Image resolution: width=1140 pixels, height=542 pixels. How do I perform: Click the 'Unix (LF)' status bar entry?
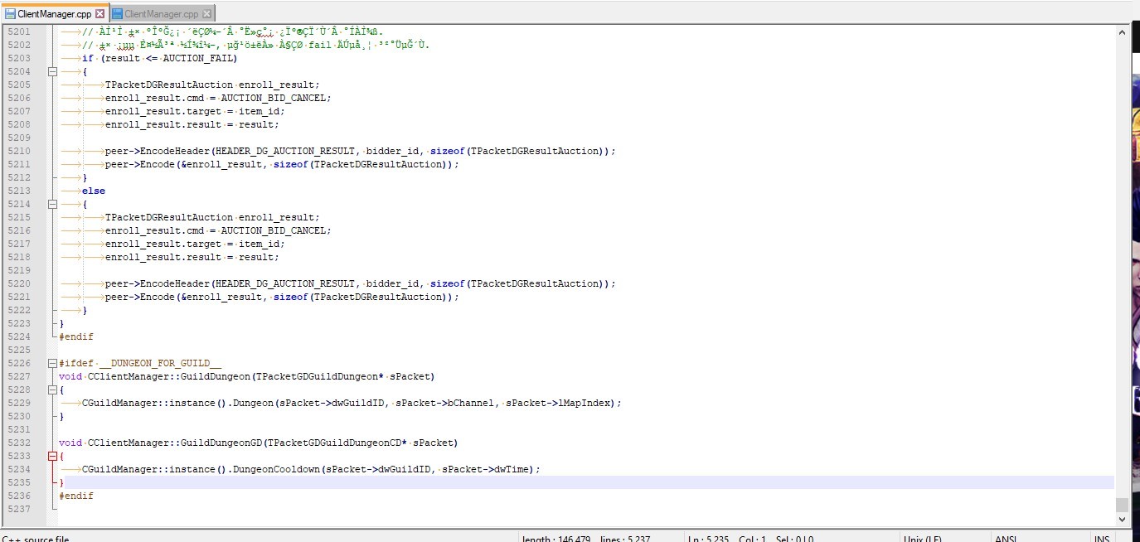922,539
